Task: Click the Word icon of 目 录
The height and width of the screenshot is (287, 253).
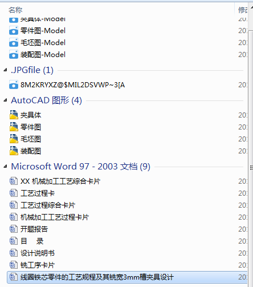Action: click(14, 241)
